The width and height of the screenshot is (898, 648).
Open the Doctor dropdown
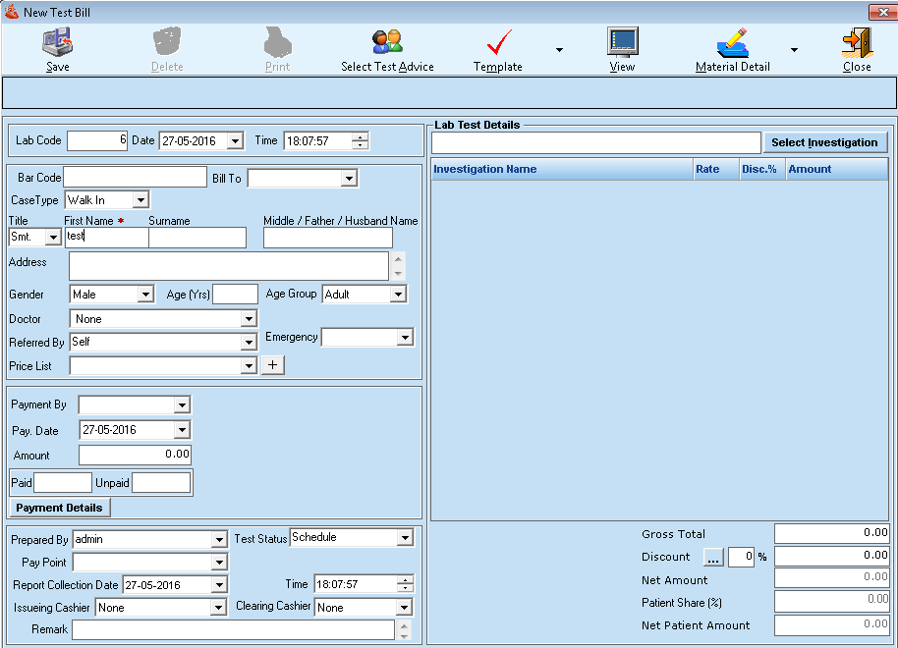[249, 319]
